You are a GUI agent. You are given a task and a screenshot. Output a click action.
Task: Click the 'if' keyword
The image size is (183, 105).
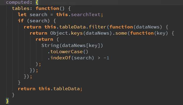pos(21,21)
